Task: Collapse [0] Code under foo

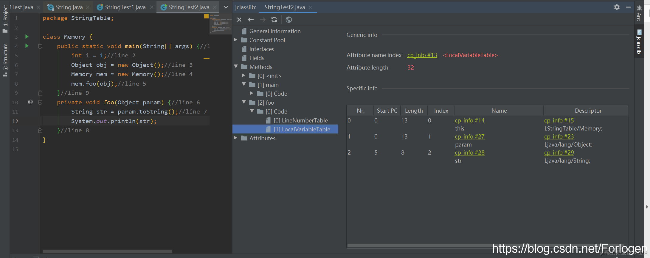Action: click(x=252, y=111)
